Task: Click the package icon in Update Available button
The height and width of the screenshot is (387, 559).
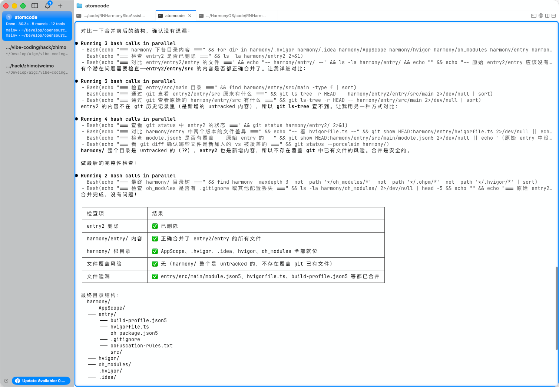Action: 17,381
